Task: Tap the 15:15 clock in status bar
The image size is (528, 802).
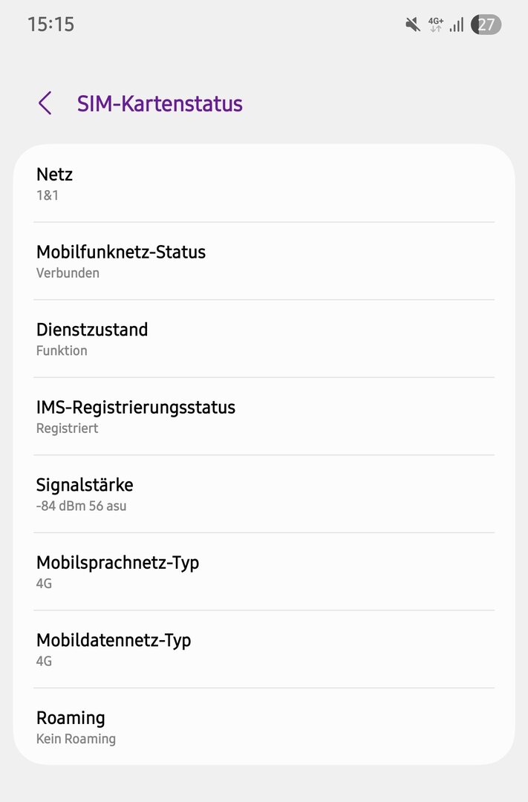Action: tap(51, 25)
